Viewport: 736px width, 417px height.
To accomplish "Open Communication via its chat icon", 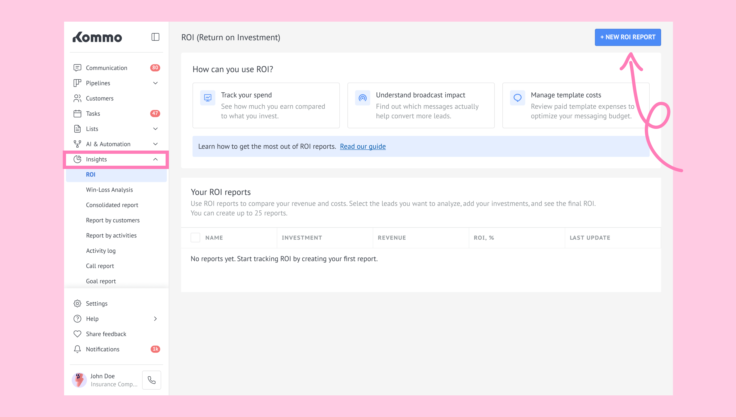I will click(x=77, y=68).
